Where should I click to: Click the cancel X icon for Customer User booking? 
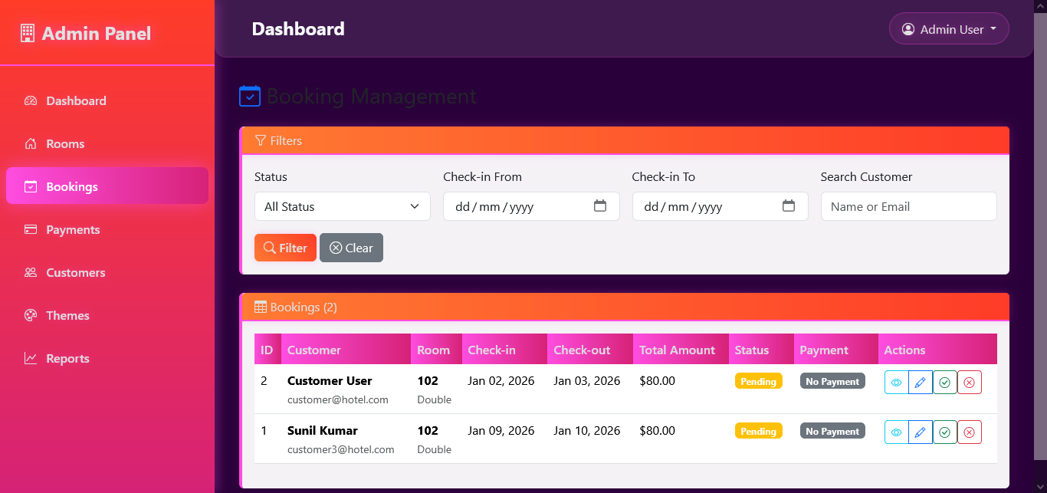click(970, 382)
